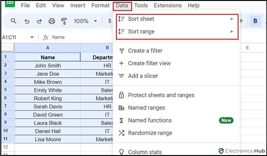Select row 5 header
Viewport: 267px width, 156px height.
click(x=8, y=90)
